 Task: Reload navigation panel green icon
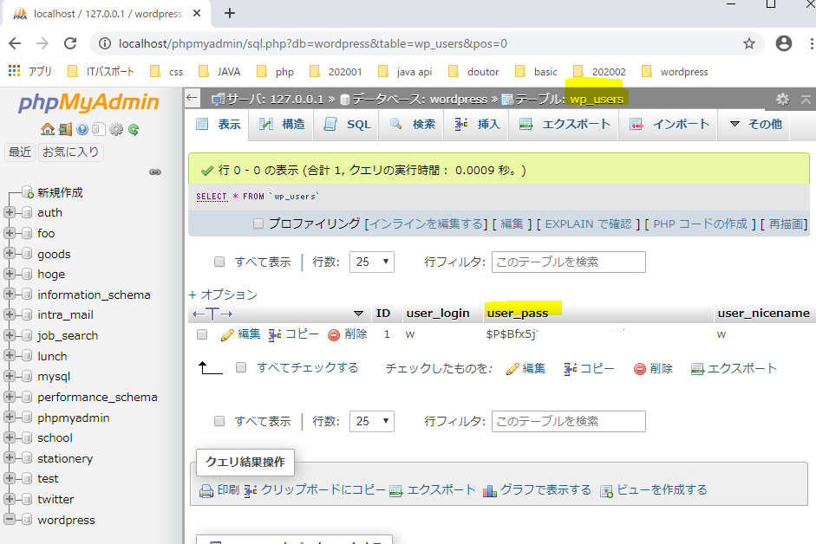click(x=134, y=129)
